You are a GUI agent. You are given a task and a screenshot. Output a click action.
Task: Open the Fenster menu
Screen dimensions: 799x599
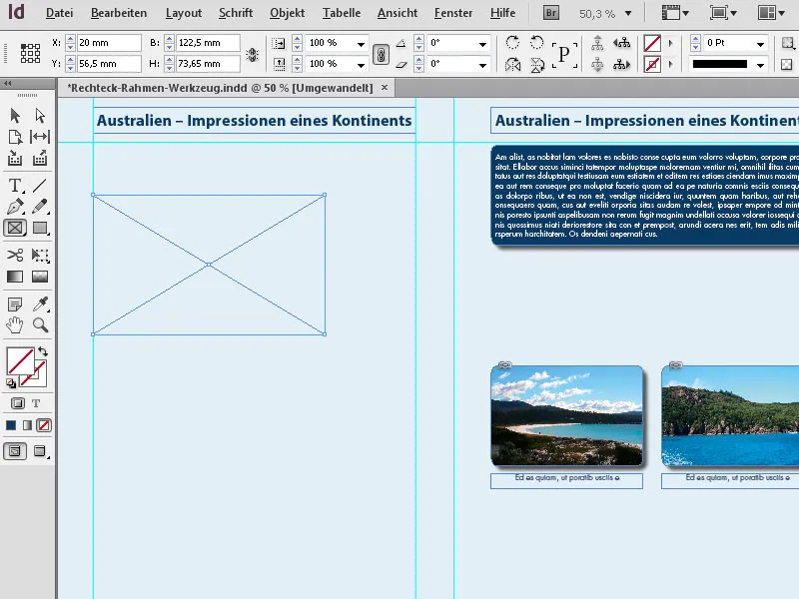[452, 13]
